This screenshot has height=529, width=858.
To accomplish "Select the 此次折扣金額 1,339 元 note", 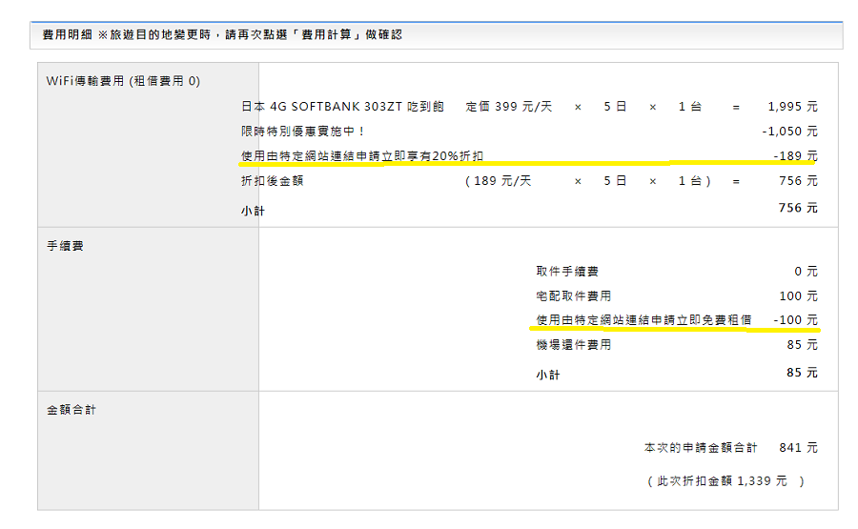I will pos(725,480).
